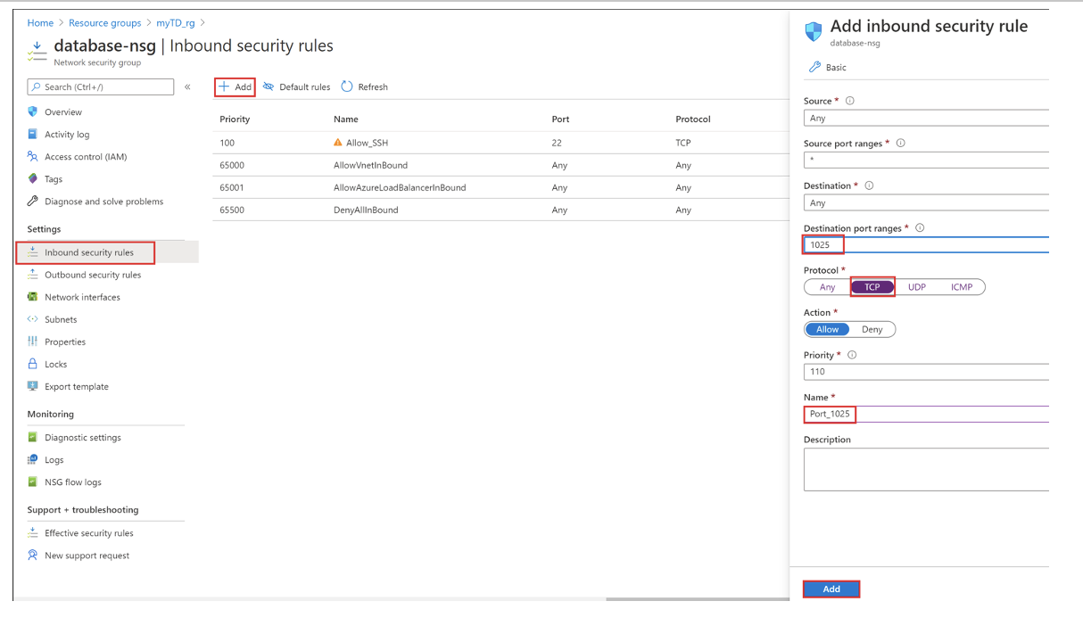Click the Effective security rules icon
Image resolution: width=1083 pixels, height=626 pixels.
click(x=33, y=532)
